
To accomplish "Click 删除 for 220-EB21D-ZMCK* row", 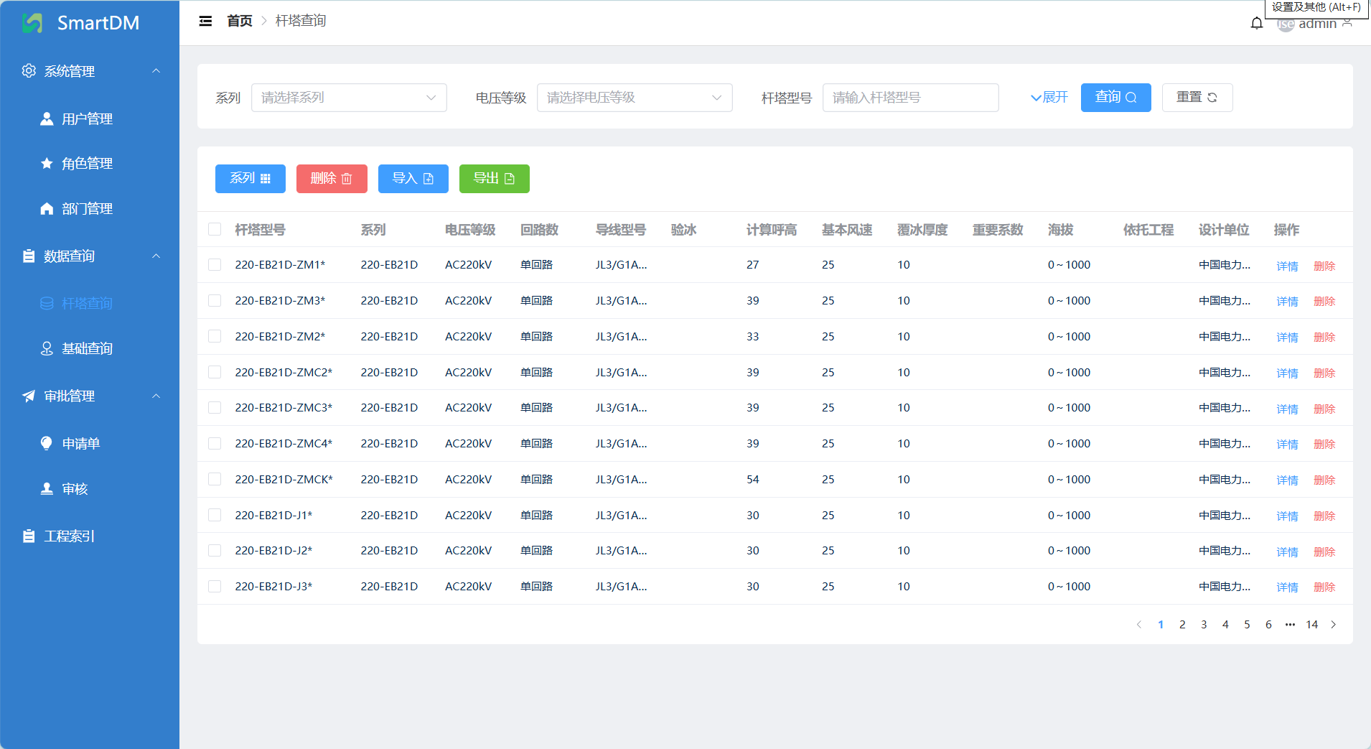I will [x=1324, y=480].
